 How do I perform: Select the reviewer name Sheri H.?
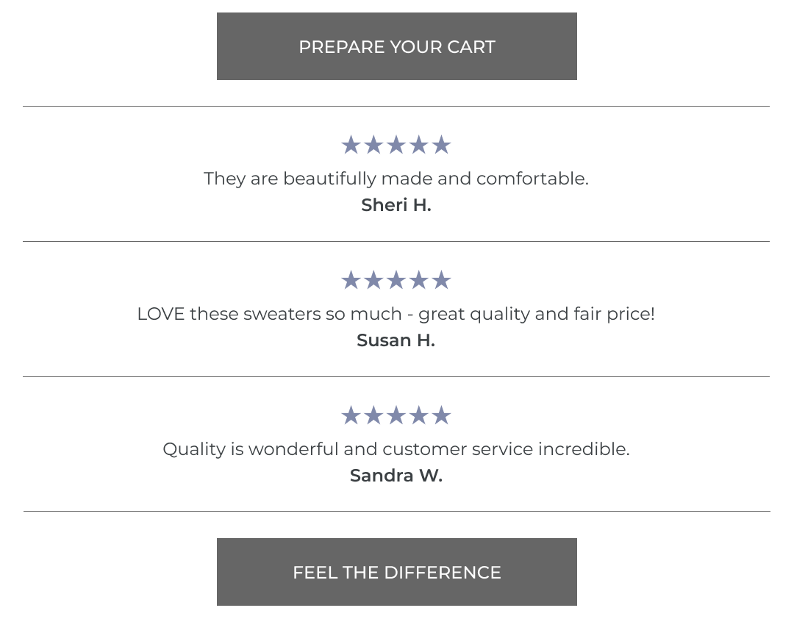396,205
